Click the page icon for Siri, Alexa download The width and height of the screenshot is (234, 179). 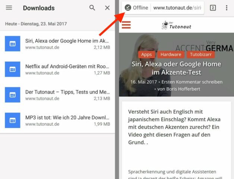12,44
